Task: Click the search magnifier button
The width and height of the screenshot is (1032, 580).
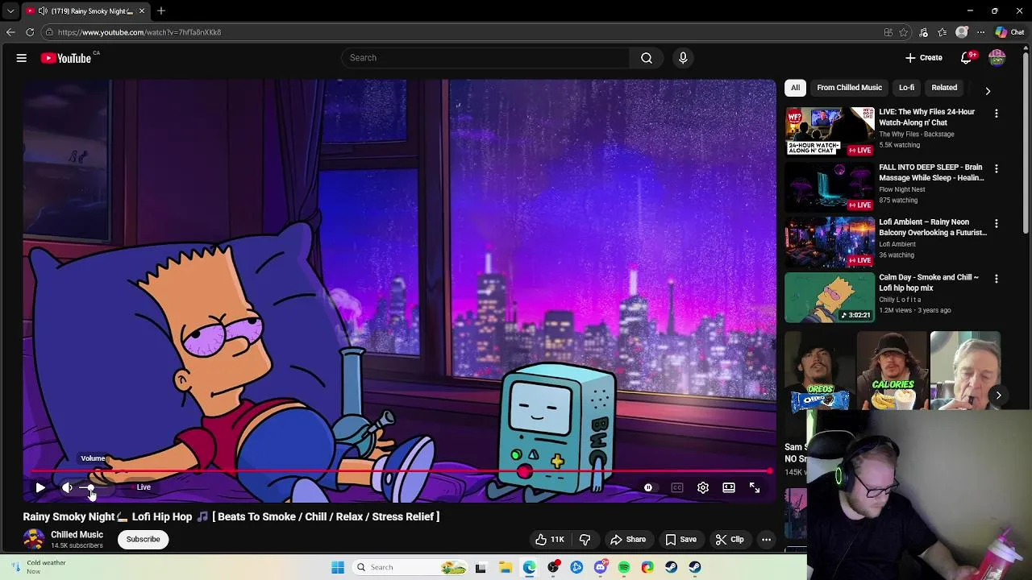Action: coord(647,58)
